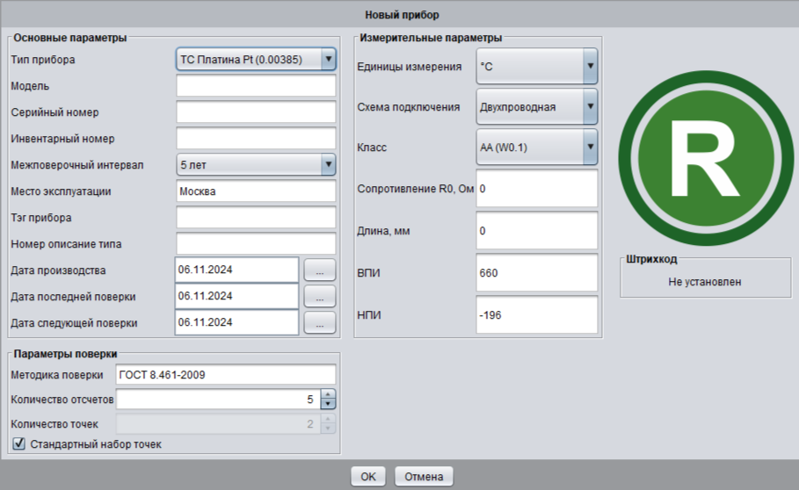
Task: Open date picker for Дата следующей поверки
Action: tap(320, 323)
